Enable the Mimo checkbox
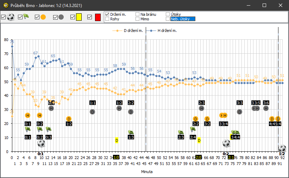 coord(138,19)
